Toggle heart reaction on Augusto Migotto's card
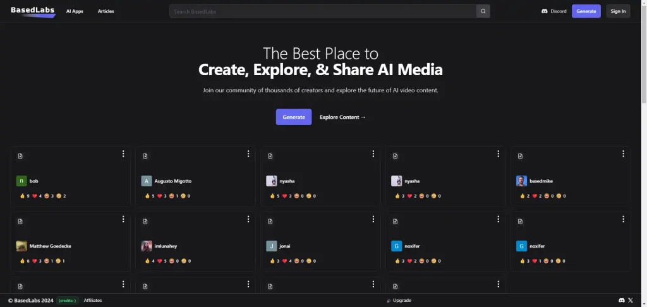This screenshot has width=647, height=307. pos(160,196)
